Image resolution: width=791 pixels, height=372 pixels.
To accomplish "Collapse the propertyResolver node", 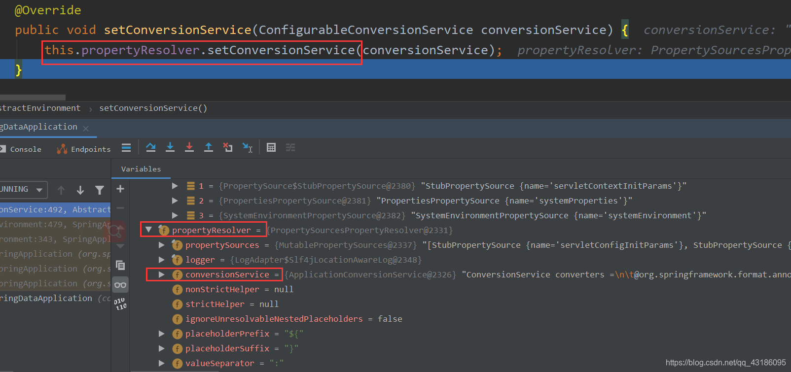I will [x=148, y=230].
